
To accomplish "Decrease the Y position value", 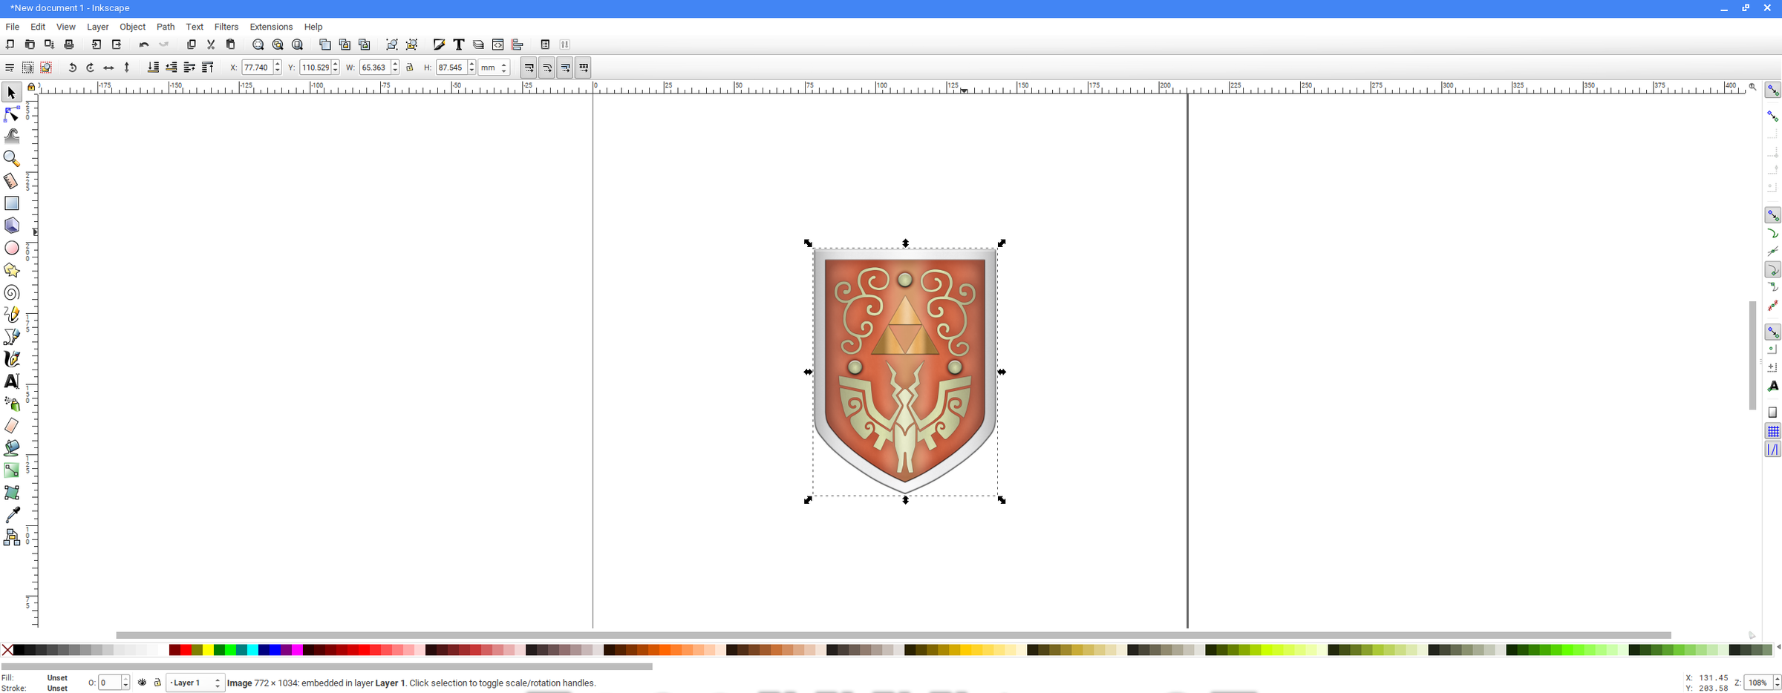I will (x=336, y=71).
